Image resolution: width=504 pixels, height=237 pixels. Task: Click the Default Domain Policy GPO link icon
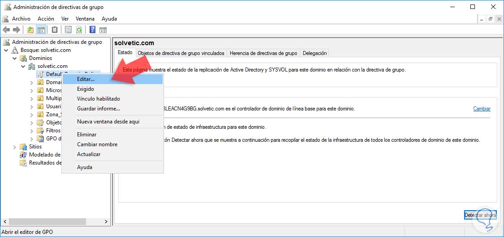40,74
